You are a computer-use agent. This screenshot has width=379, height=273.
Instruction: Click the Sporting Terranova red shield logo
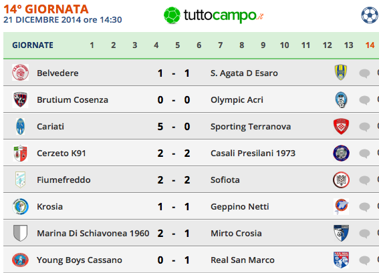pyautogui.click(x=341, y=126)
